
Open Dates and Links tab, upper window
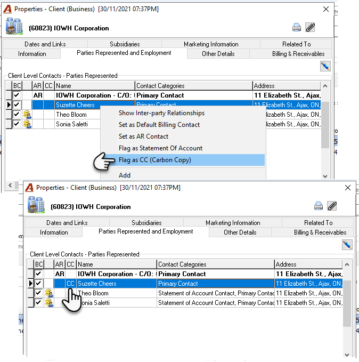tap(45, 44)
